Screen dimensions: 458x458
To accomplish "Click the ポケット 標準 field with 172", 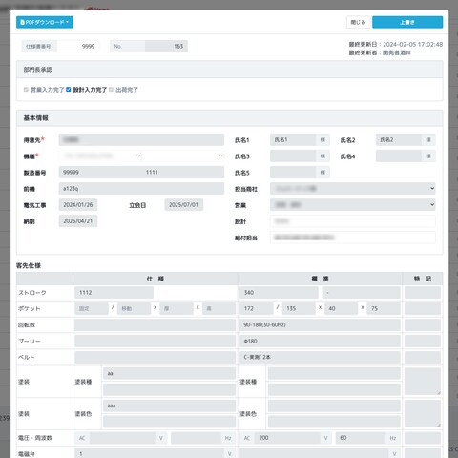I will (x=257, y=308).
